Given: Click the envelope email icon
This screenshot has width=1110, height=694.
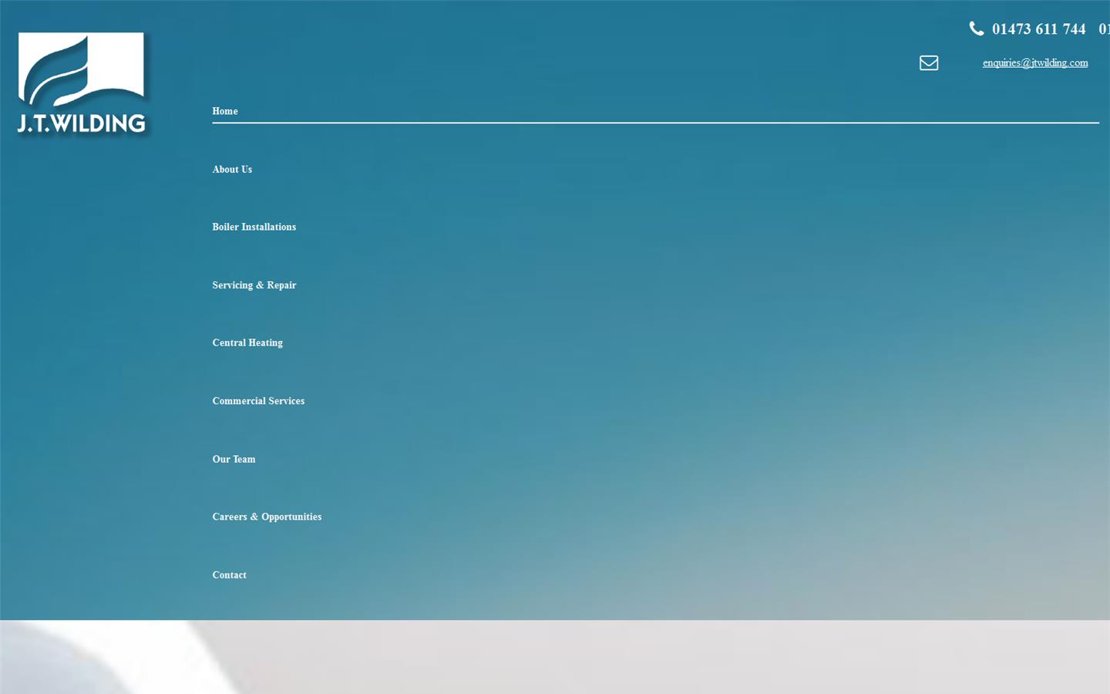Looking at the screenshot, I should coord(929,62).
